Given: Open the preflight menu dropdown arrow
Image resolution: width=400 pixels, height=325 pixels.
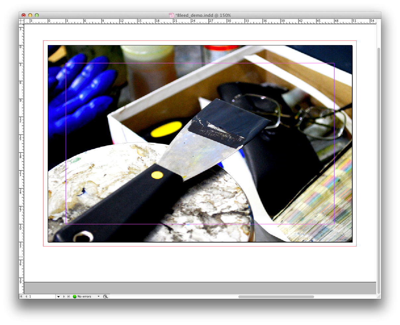Looking at the screenshot, I should point(98,297).
